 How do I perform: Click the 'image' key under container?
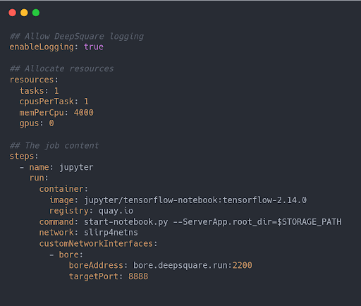pyautogui.click(x=62, y=200)
